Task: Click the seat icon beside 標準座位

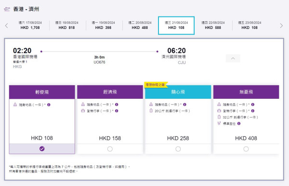Action: [219, 123]
